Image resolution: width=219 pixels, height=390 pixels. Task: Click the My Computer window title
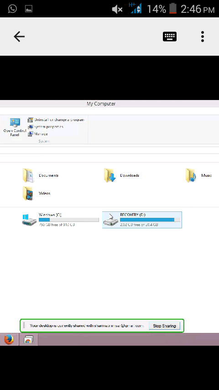pyautogui.click(x=101, y=104)
